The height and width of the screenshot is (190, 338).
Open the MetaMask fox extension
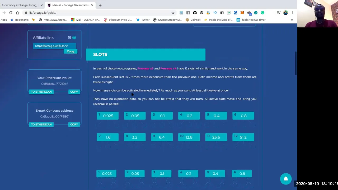coord(242,13)
